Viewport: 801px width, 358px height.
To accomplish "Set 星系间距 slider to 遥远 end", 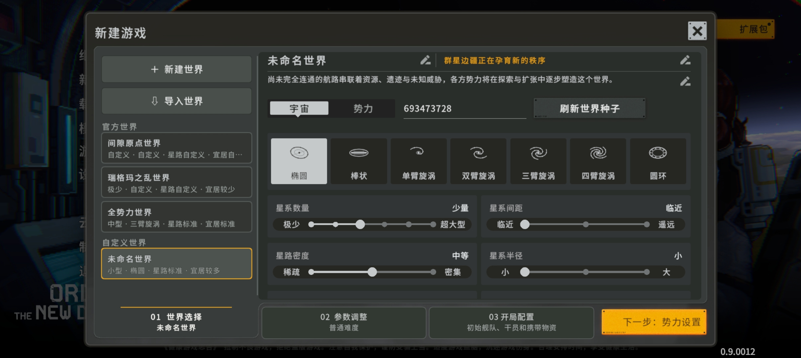I will [x=647, y=224].
